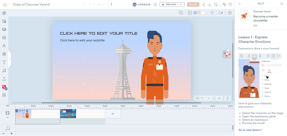Undo the last action
Image resolution: width=287 pixels, height=136 pixels.
click(x=84, y=4)
